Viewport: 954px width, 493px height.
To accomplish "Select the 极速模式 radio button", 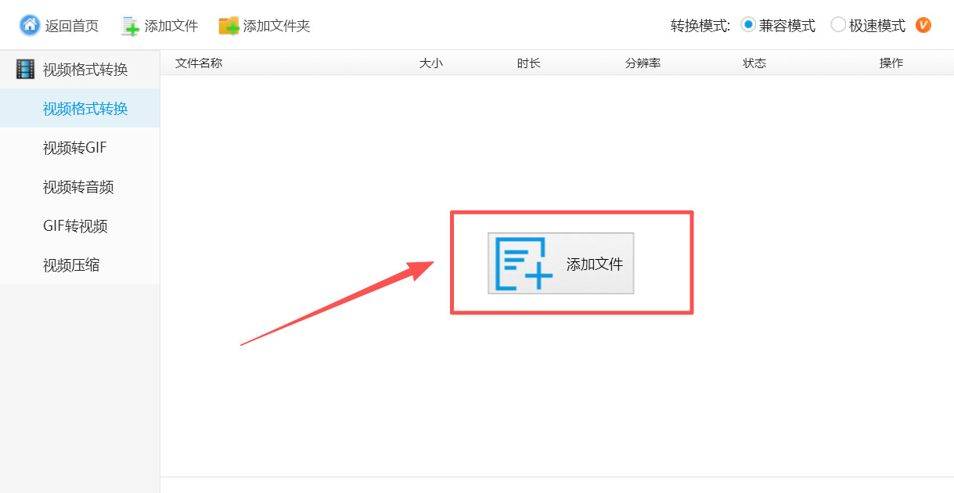I will click(838, 25).
